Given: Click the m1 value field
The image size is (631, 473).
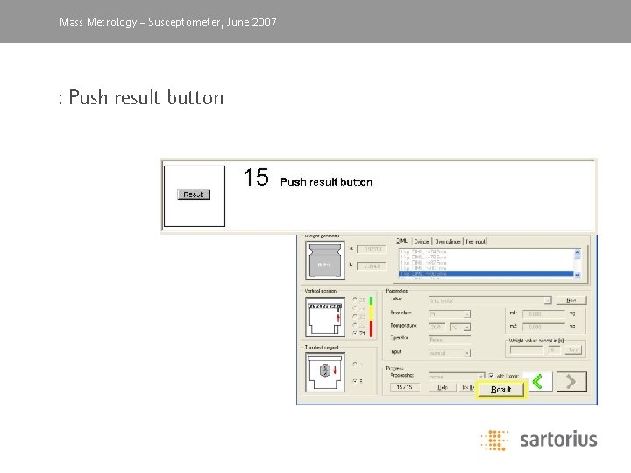Looking at the screenshot, I should click(543, 314).
